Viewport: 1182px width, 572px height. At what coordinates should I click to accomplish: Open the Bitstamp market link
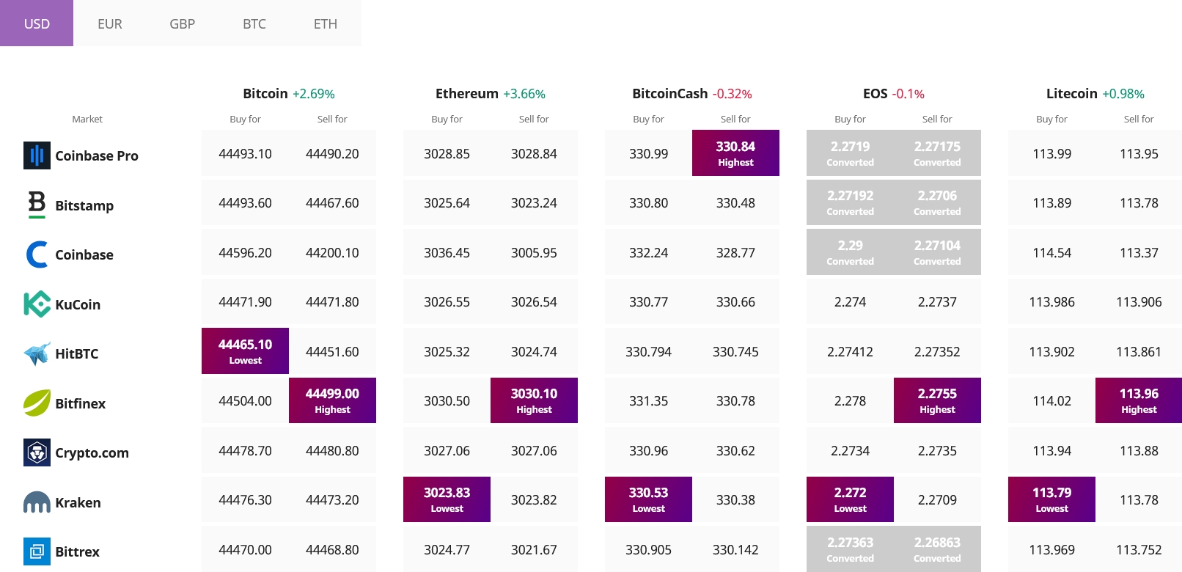(84, 205)
